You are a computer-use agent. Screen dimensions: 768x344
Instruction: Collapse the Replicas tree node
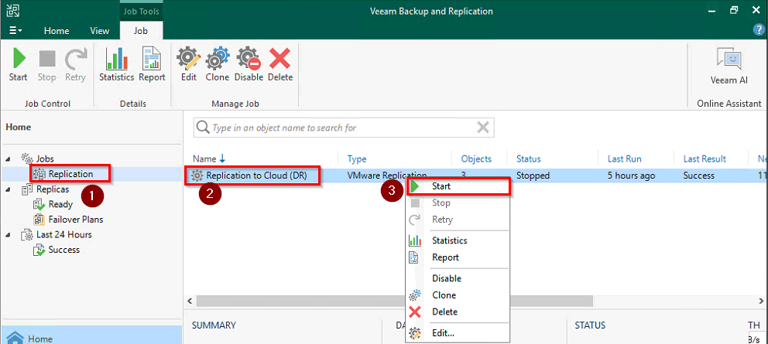[9, 189]
